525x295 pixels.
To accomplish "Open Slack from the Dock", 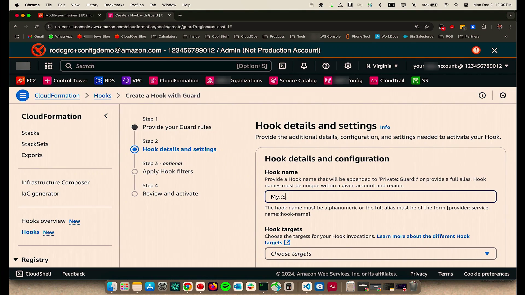I will pyautogui.click(x=251, y=287).
